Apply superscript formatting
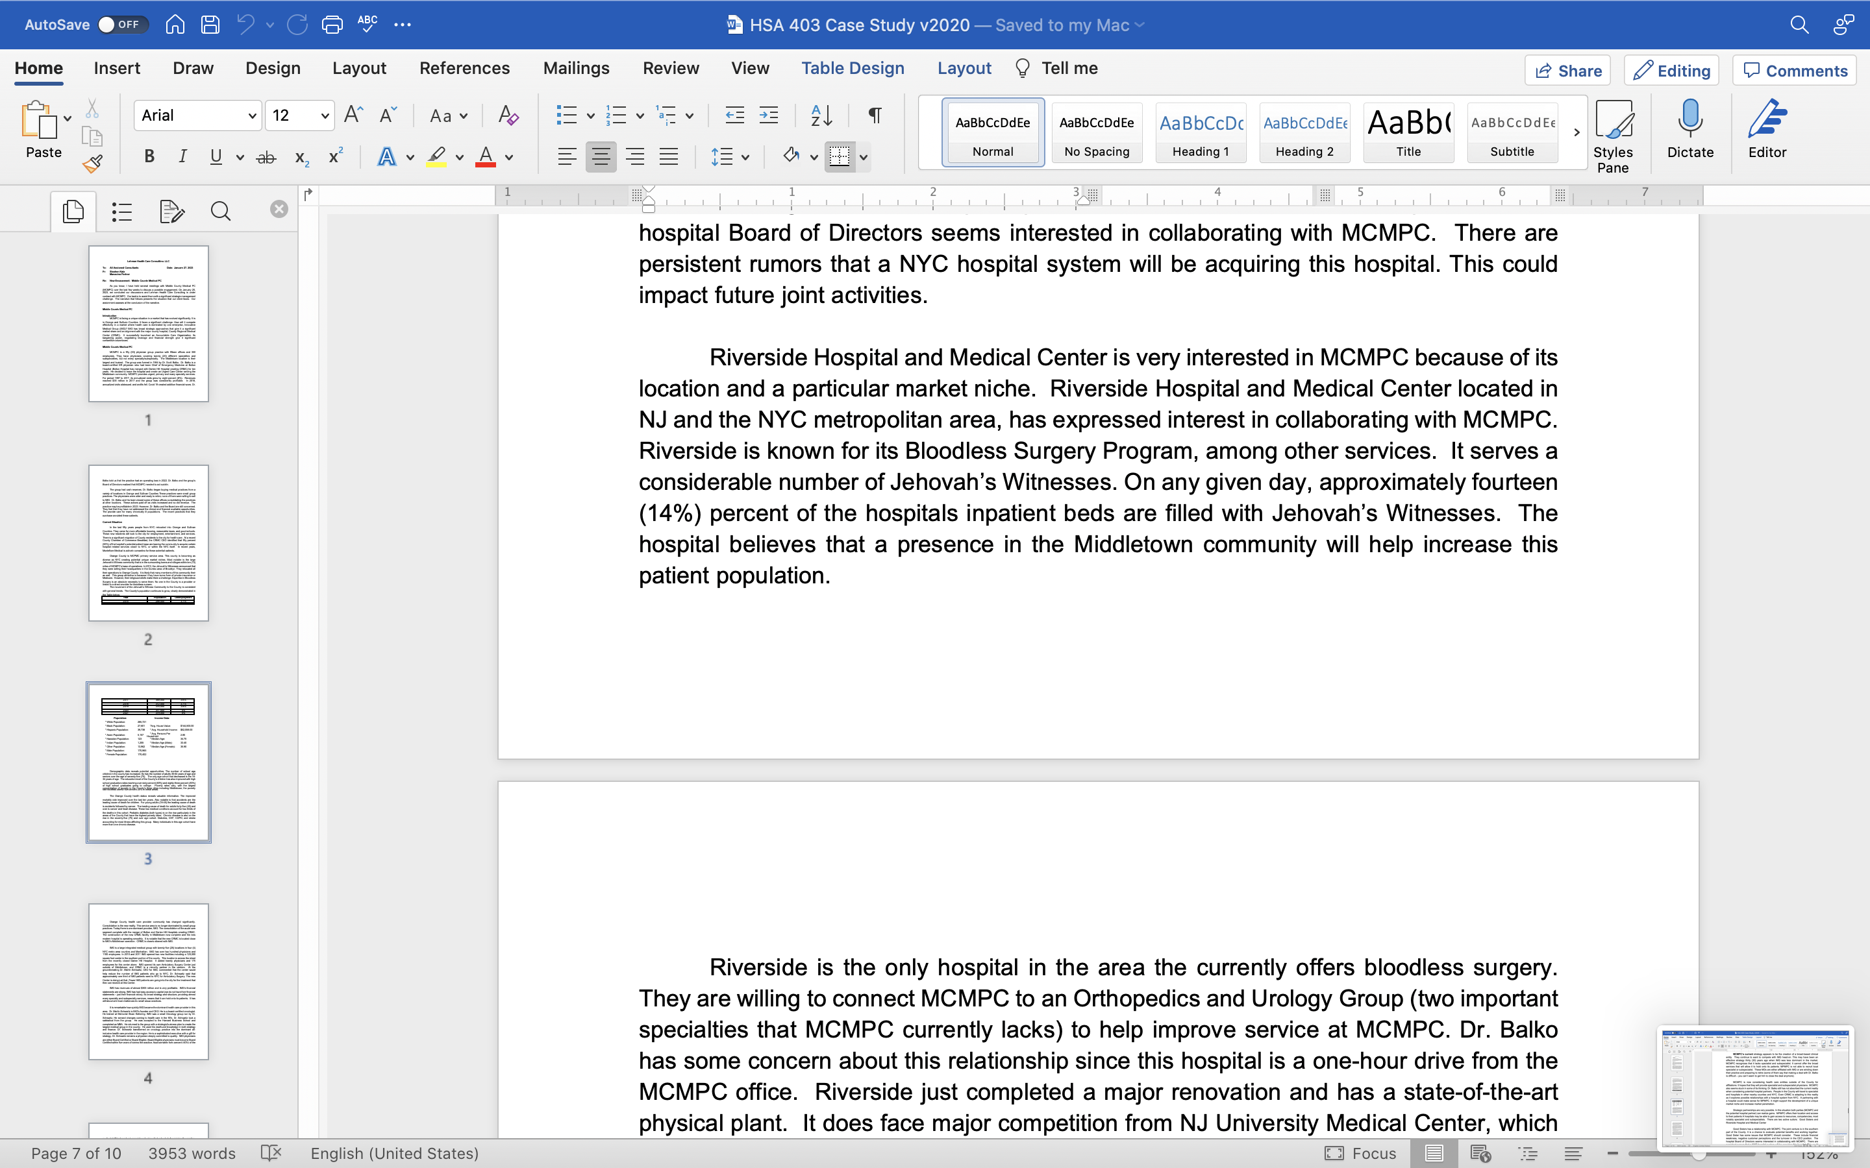The width and height of the screenshot is (1870, 1168). click(335, 156)
